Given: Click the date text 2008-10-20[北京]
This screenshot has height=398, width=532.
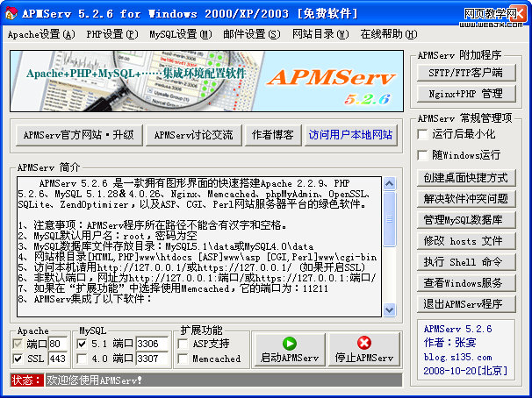Looking at the screenshot, I should (x=465, y=371).
